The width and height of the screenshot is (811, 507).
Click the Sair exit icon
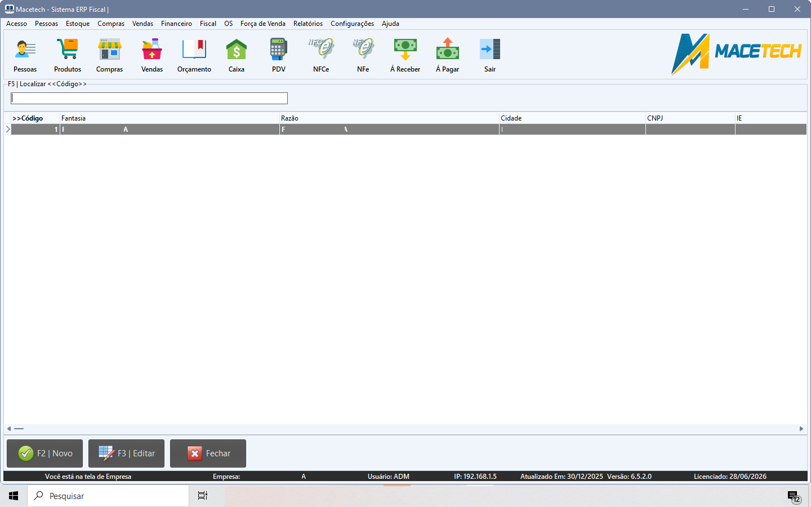[490, 50]
